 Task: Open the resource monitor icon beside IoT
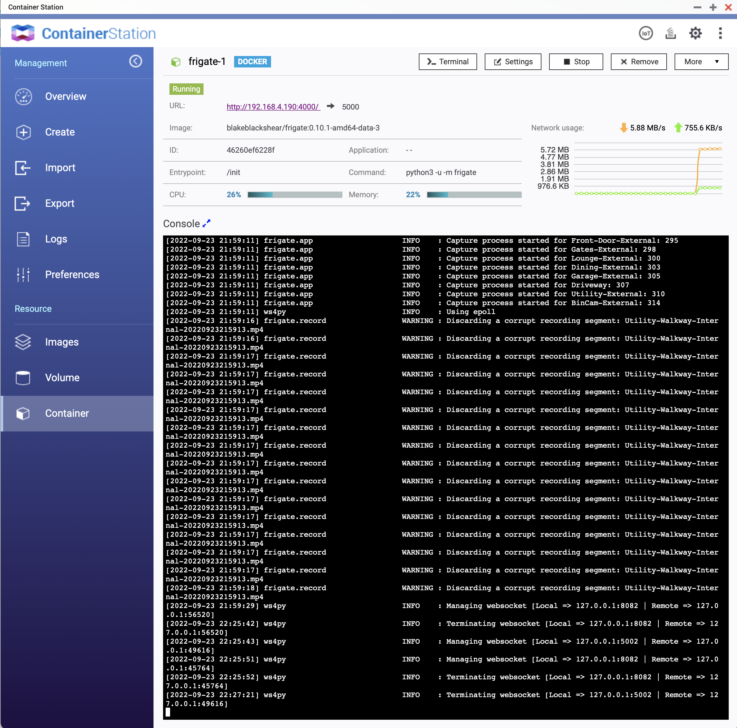pos(670,33)
